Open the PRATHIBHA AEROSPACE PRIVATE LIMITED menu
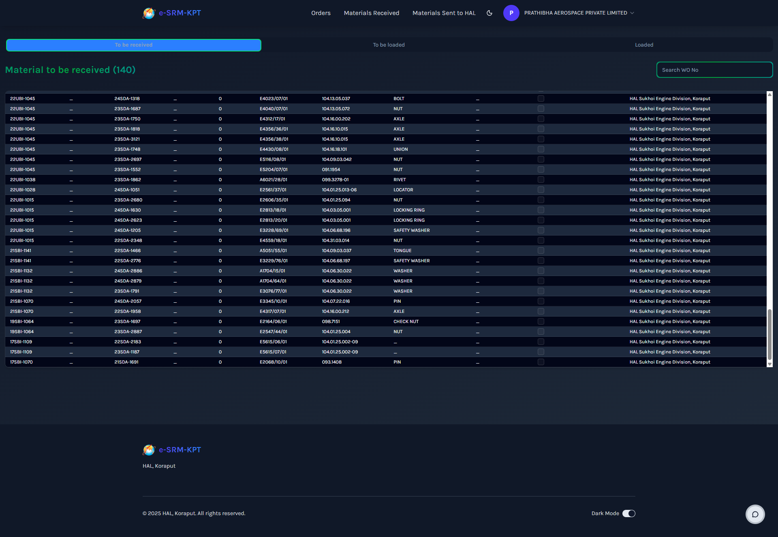 pyautogui.click(x=575, y=13)
